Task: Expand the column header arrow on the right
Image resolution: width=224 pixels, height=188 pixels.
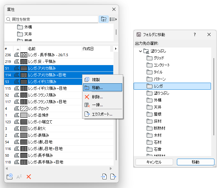Action: pos(116,49)
